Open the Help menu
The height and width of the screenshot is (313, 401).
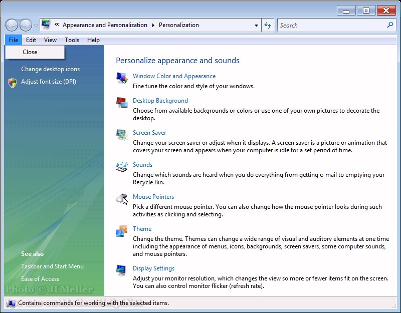93,40
